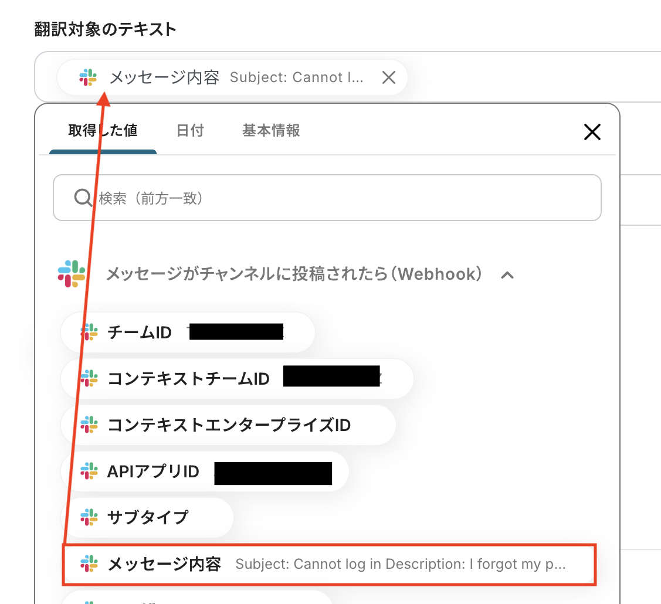Click the Slack icon on the メッセージ内容 chip

click(87, 77)
